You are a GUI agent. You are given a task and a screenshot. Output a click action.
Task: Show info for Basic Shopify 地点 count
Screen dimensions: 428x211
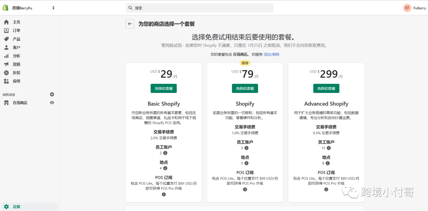[x=165, y=168]
